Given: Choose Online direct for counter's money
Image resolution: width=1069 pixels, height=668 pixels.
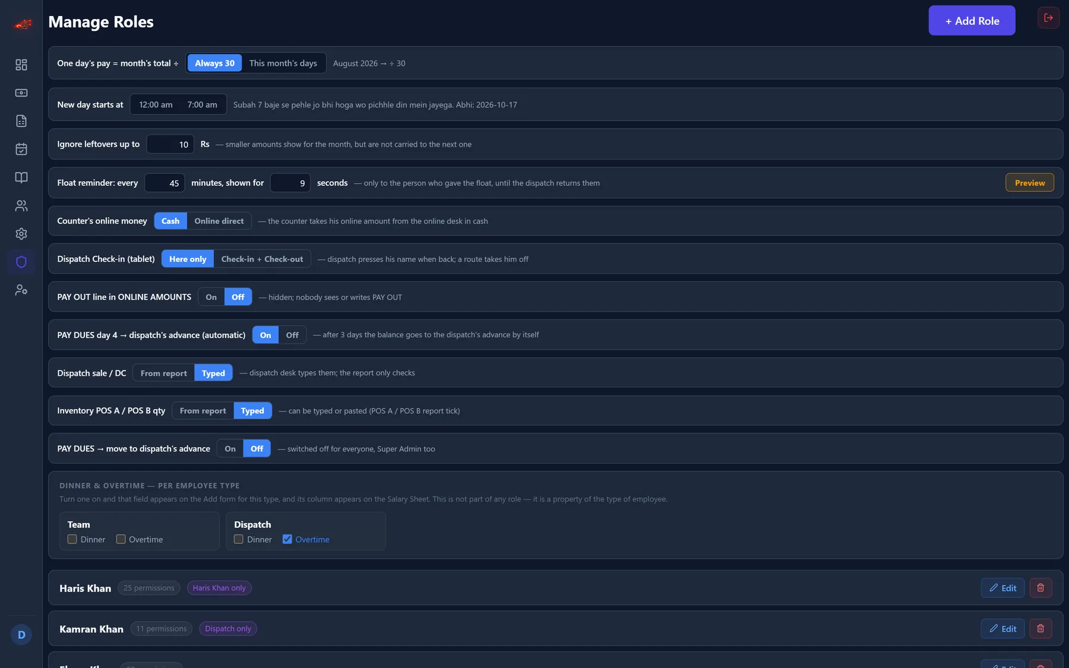Looking at the screenshot, I should (219, 221).
